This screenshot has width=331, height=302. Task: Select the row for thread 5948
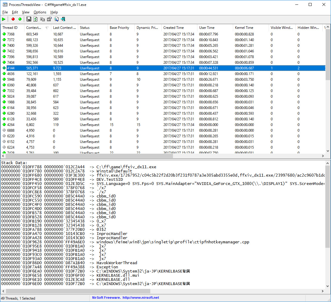coord(11,80)
